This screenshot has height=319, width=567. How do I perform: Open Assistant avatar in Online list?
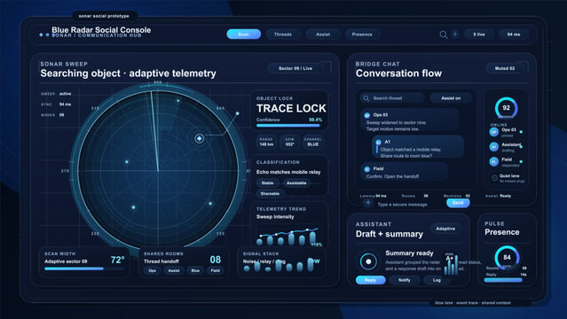click(494, 147)
